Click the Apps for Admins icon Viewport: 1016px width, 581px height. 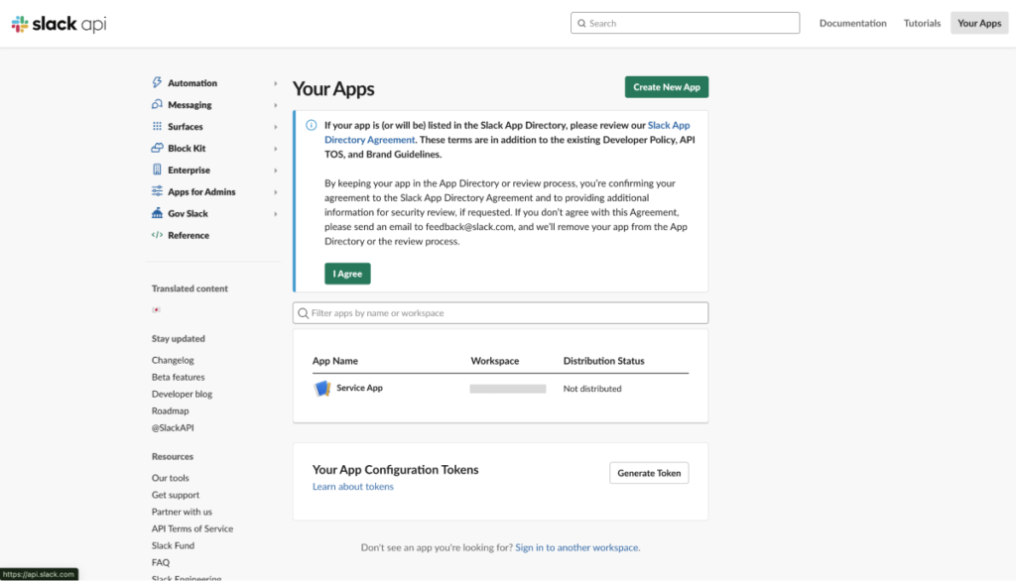(157, 192)
